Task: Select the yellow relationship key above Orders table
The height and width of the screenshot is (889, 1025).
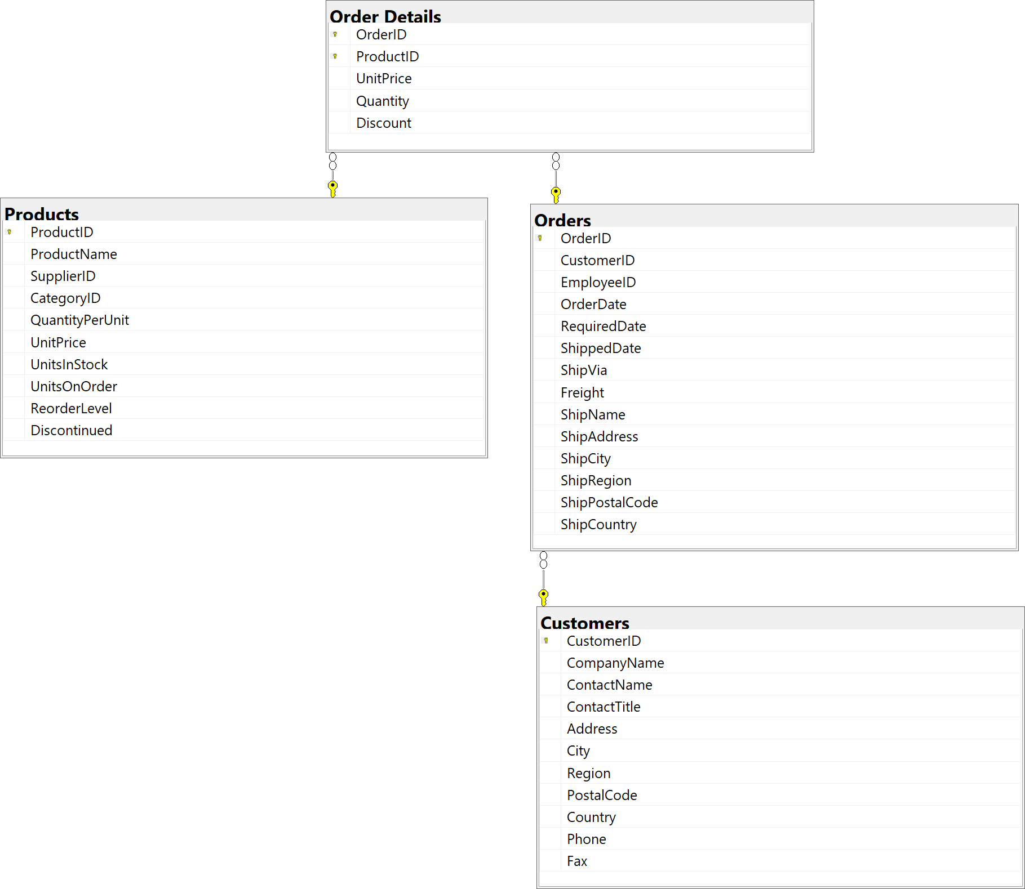Action: (x=556, y=195)
